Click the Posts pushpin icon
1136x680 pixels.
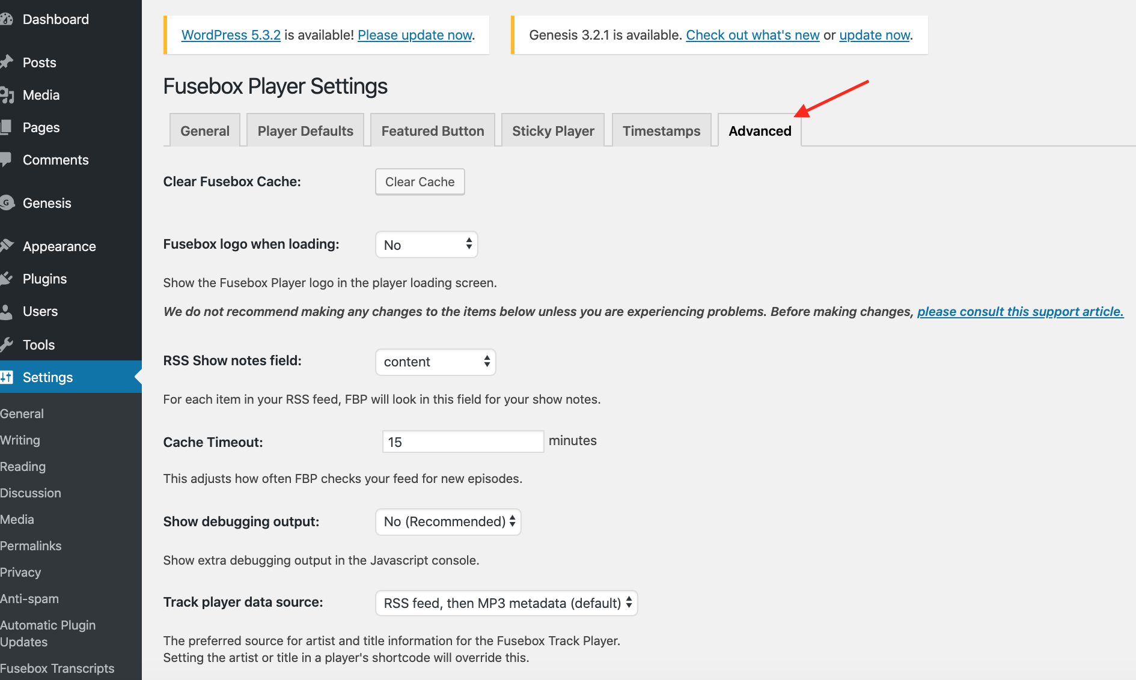pos(7,62)
